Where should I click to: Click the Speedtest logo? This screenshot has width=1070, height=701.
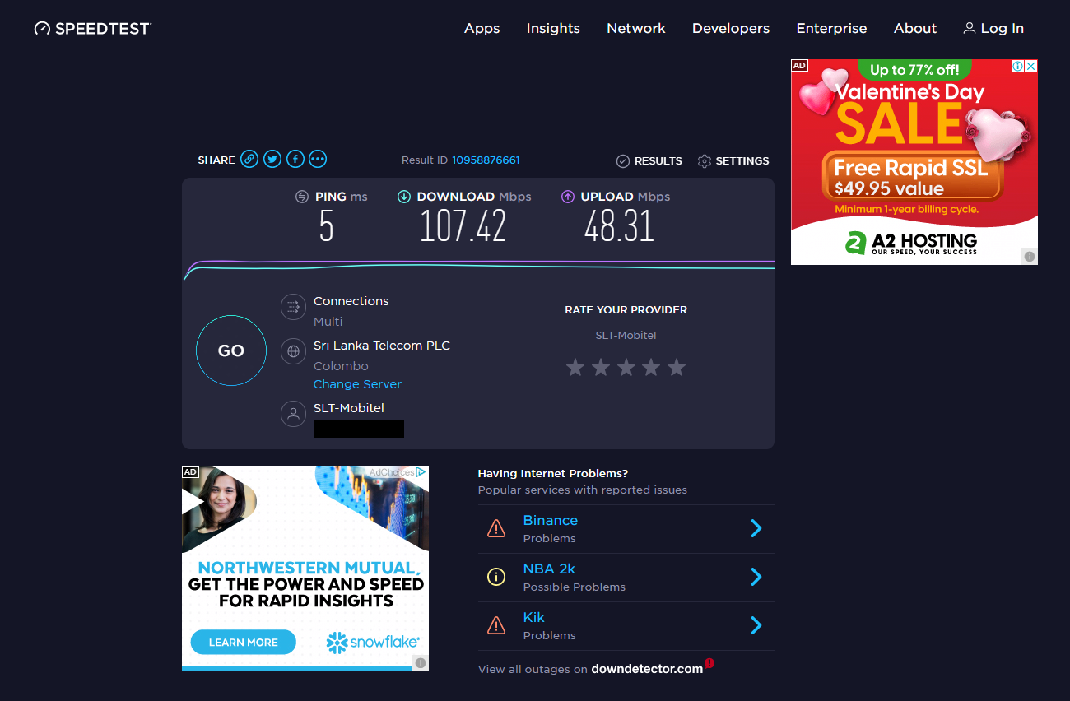(92, 29)
